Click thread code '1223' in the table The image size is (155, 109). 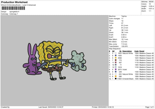[137, 58]
